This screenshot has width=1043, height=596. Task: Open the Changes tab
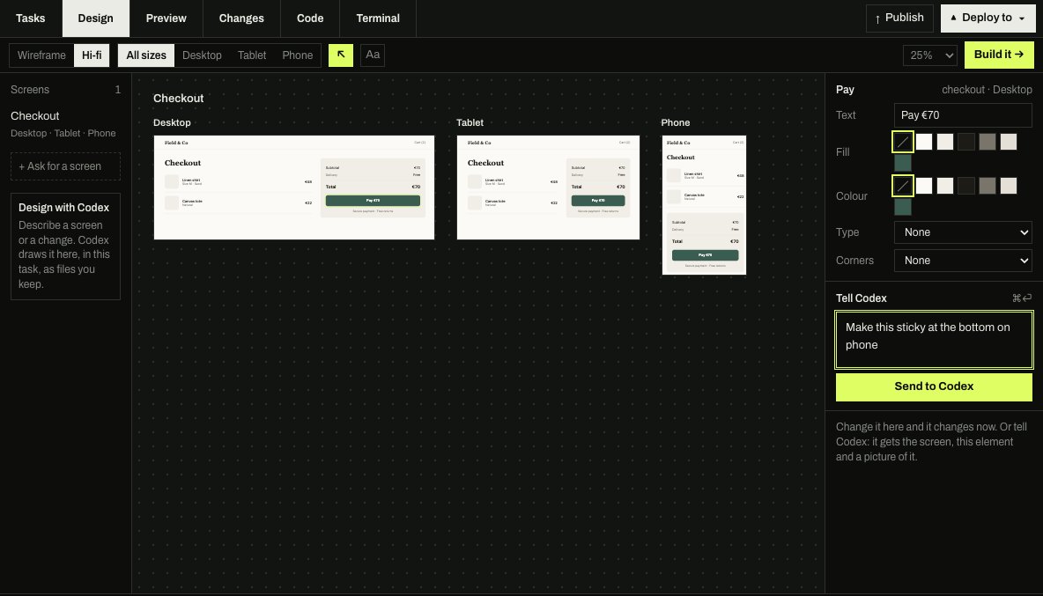pyautogui.click(x=241, y=18)
